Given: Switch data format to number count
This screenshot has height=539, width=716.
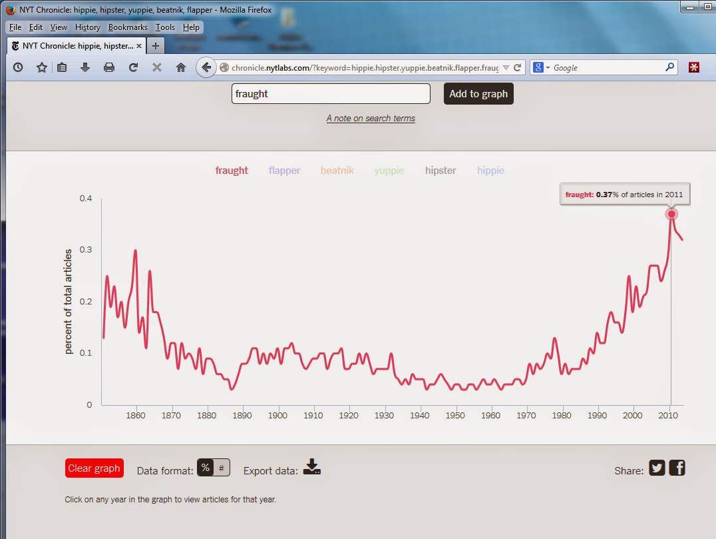Looking at the screenshot, I should click(222, 468).
